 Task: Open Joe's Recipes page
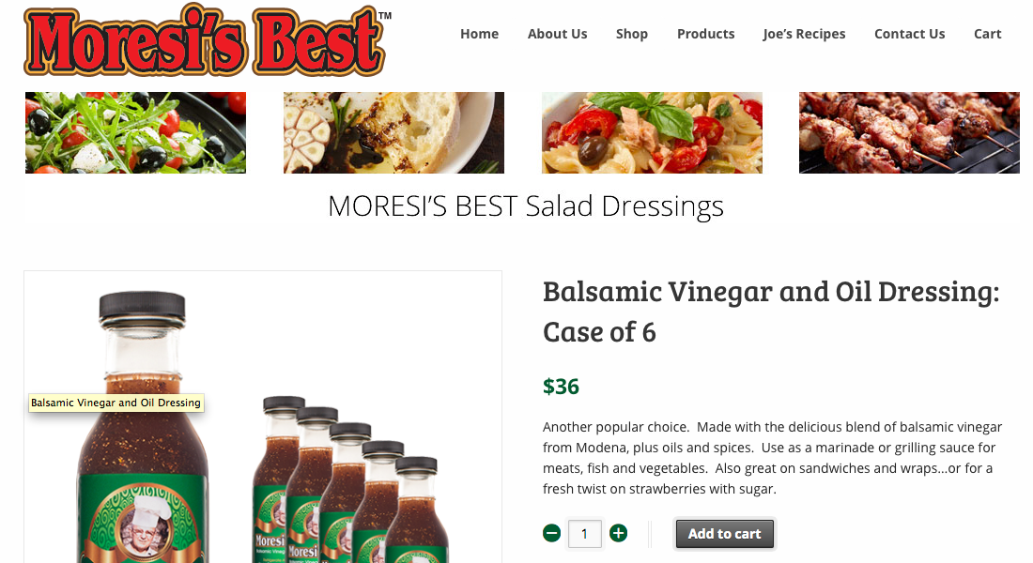click(804, 34)
